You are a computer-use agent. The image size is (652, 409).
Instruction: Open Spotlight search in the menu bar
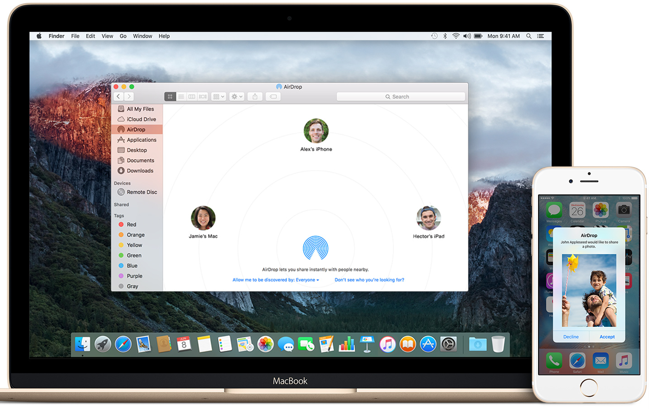click(529, 36)
